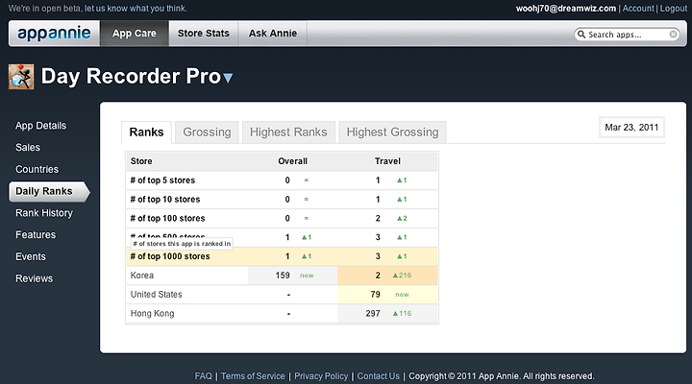Image resolution: width=692 pixels, height=384 pixels.
Task: Click the # of top 5 stores row label
Action: [x=162, y=180]
